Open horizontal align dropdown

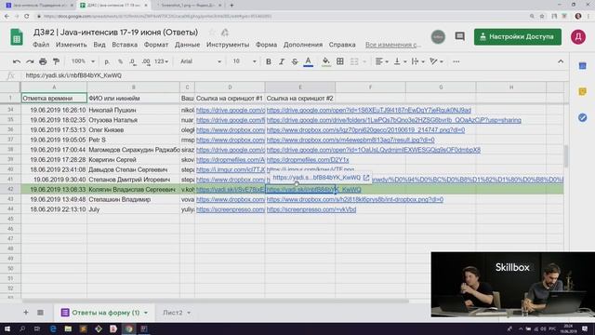point(381,61)
